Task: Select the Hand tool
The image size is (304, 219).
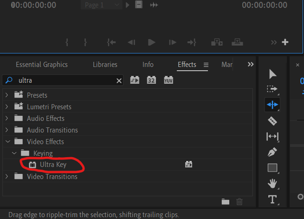Action: [272, 184]
